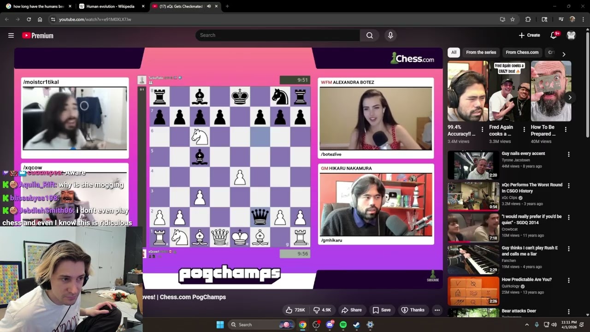590x332 pixels.
Task: Share this video
Action: (x=351, y=310)
